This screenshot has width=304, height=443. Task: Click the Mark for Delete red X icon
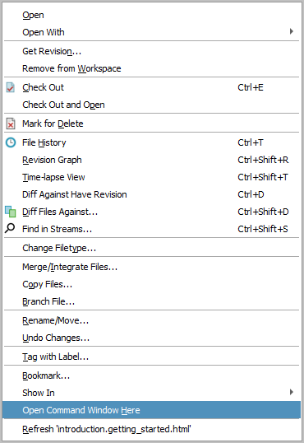(x=11, y=124)
